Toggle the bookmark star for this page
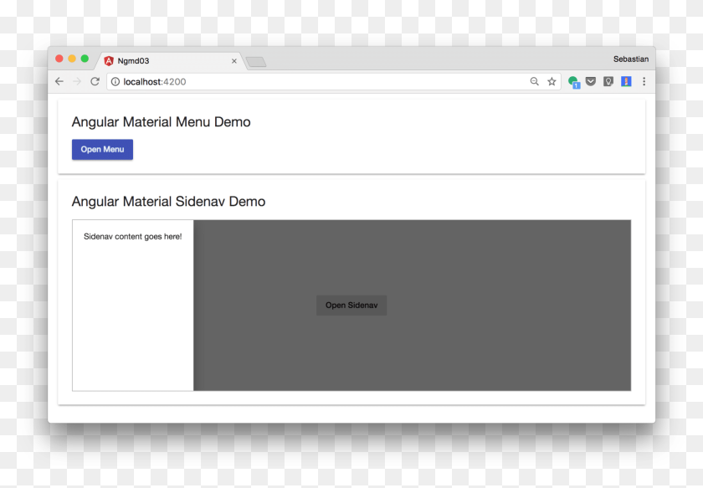Image resolution: width=703 pixels, height=488 pixels. pyautogui.click(x=552, y=81)
